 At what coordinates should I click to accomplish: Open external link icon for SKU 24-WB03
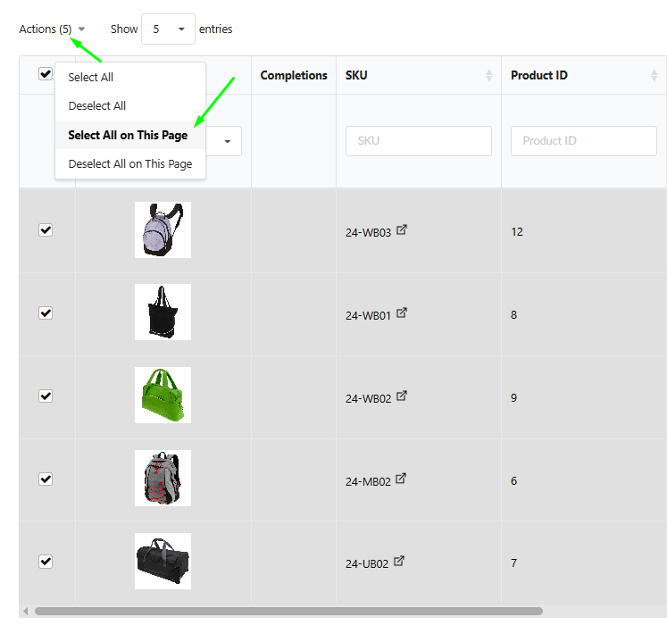point(402,229)
